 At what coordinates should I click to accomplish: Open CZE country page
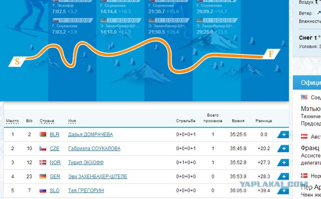55,148
